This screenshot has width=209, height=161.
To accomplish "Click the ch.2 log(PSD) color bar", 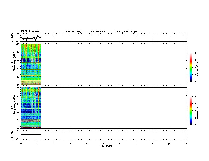I will point(191,111).
